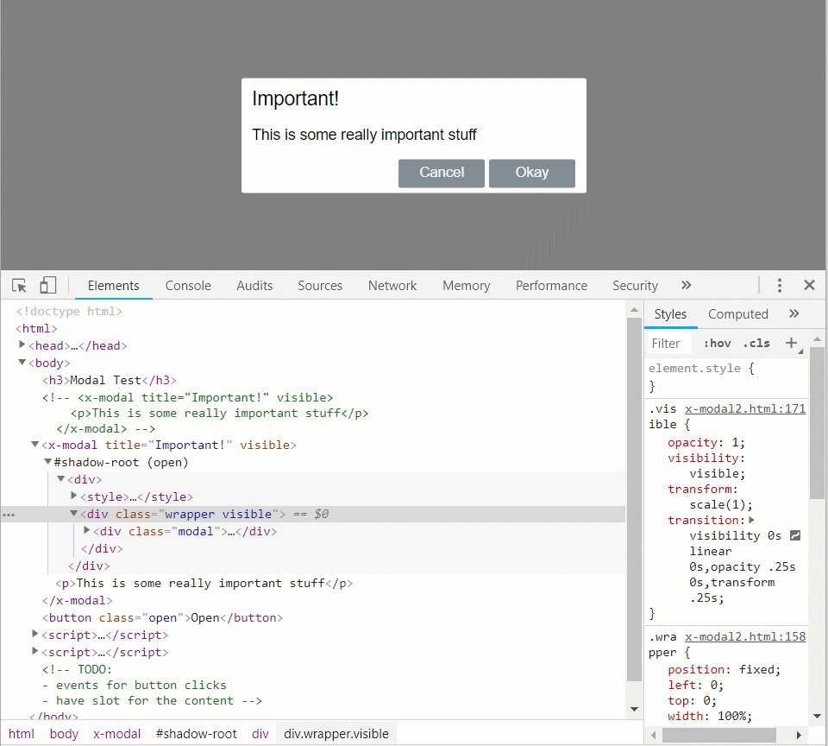This screenshot has height=746, width=828.
Task: Collapse the #shadow-root node
Action: 48,462
